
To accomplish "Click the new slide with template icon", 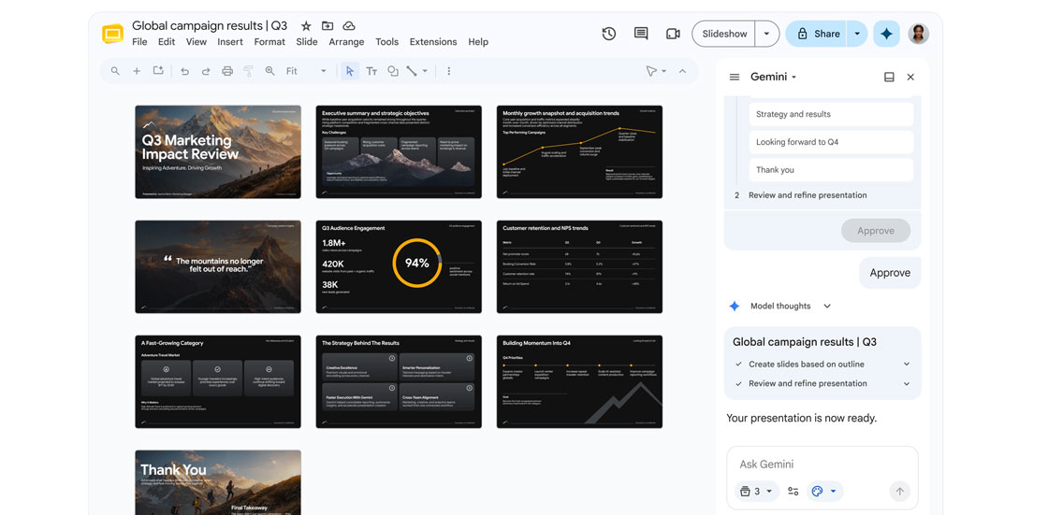I will 158,71.
